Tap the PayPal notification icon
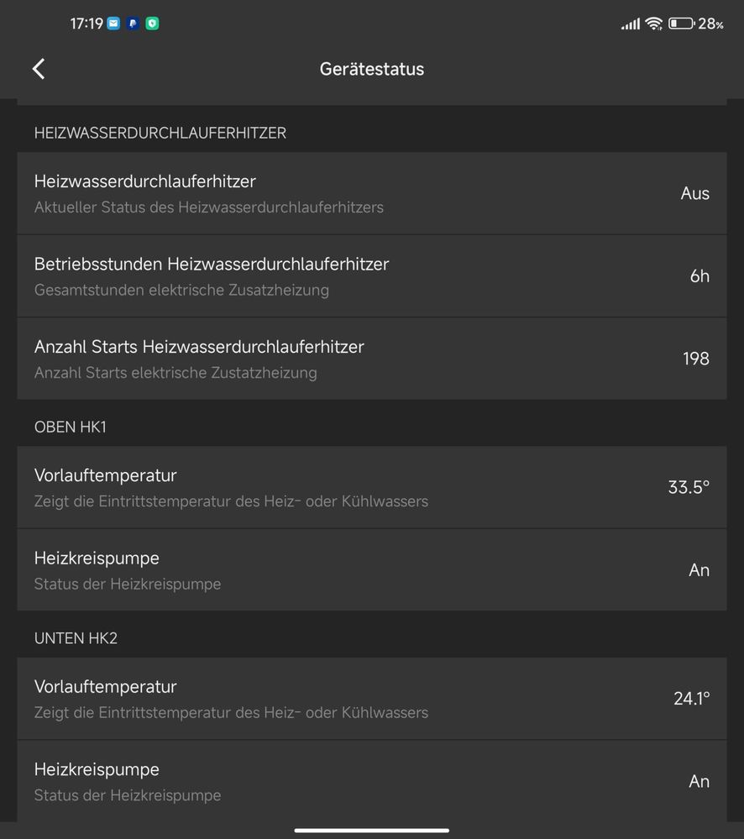 [x=133, y=24]
